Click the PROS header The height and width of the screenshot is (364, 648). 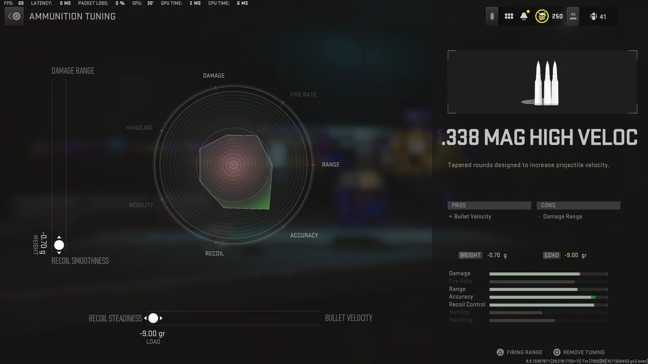click(x=489, y=205)
